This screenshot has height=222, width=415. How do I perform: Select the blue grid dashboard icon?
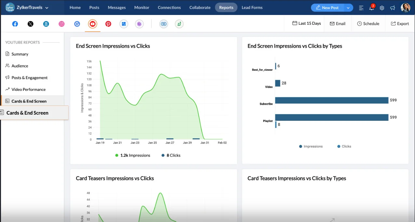coord(124,24)
